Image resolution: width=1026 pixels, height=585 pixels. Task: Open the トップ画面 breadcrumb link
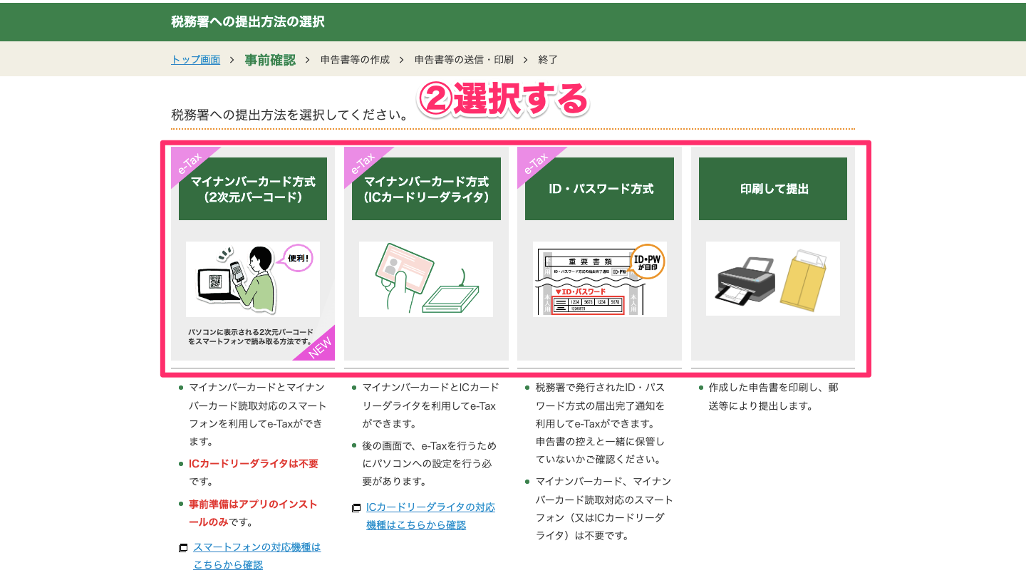[x=196, y=60]
